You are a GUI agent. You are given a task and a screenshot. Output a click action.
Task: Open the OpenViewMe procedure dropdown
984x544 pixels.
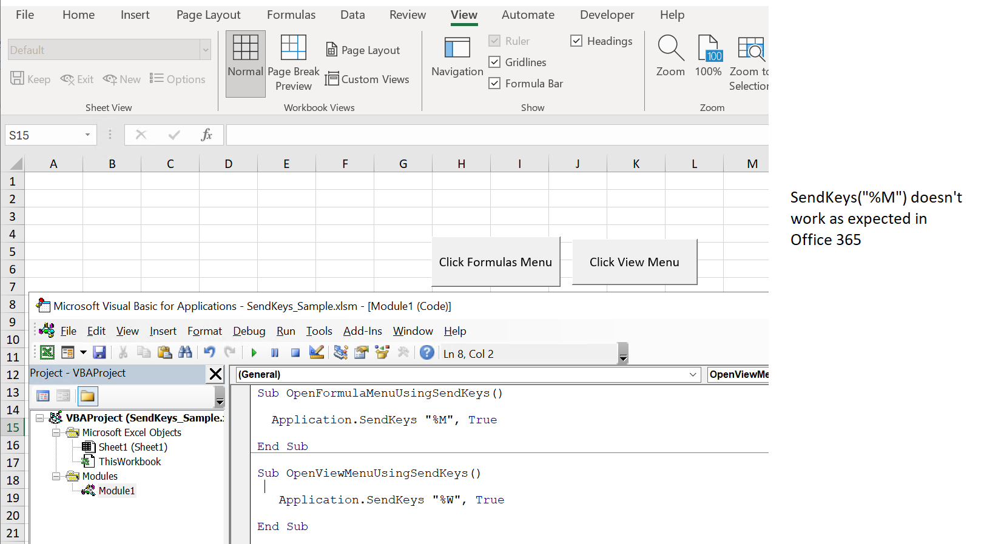tap(738, 375)
